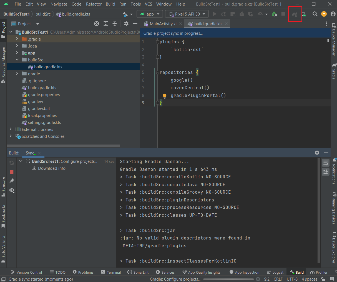Expand the app module node

(x=17, y=53)
